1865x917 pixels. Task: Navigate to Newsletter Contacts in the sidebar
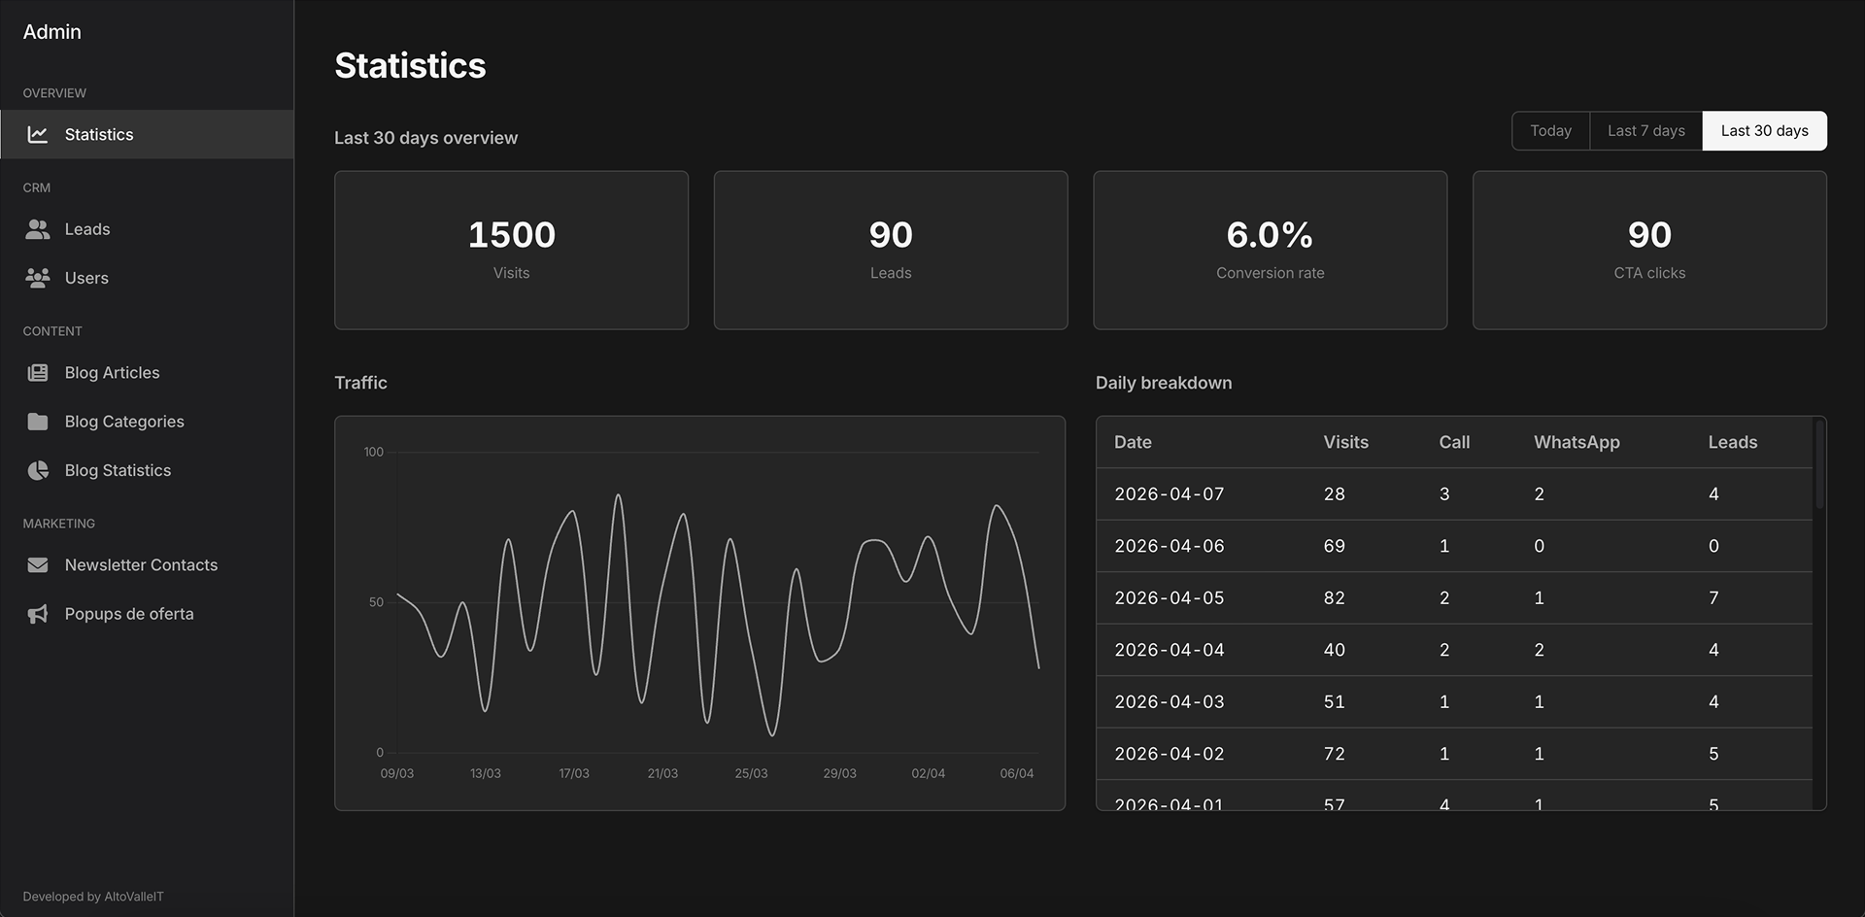click(x=141, y=564)
